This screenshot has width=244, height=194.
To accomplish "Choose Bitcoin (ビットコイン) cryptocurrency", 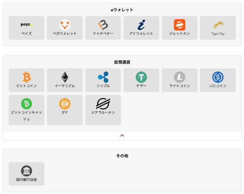I will point(27,80).
